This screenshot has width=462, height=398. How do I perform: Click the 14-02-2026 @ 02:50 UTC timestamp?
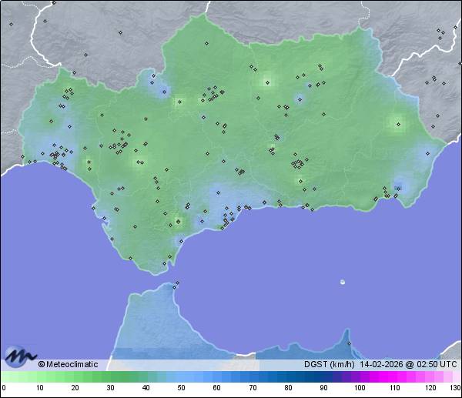pyautogui.click(x=408, y=364)
